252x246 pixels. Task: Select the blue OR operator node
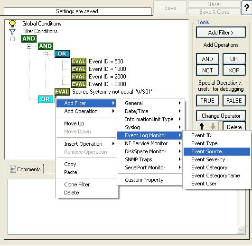[x=62, y=54]
